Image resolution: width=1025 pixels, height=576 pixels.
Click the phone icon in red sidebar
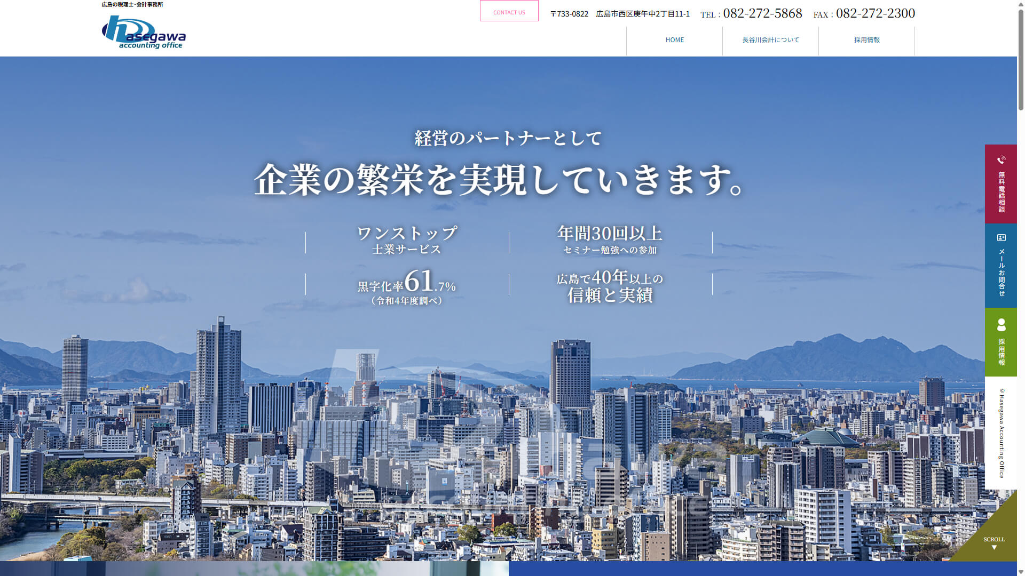1001,160
